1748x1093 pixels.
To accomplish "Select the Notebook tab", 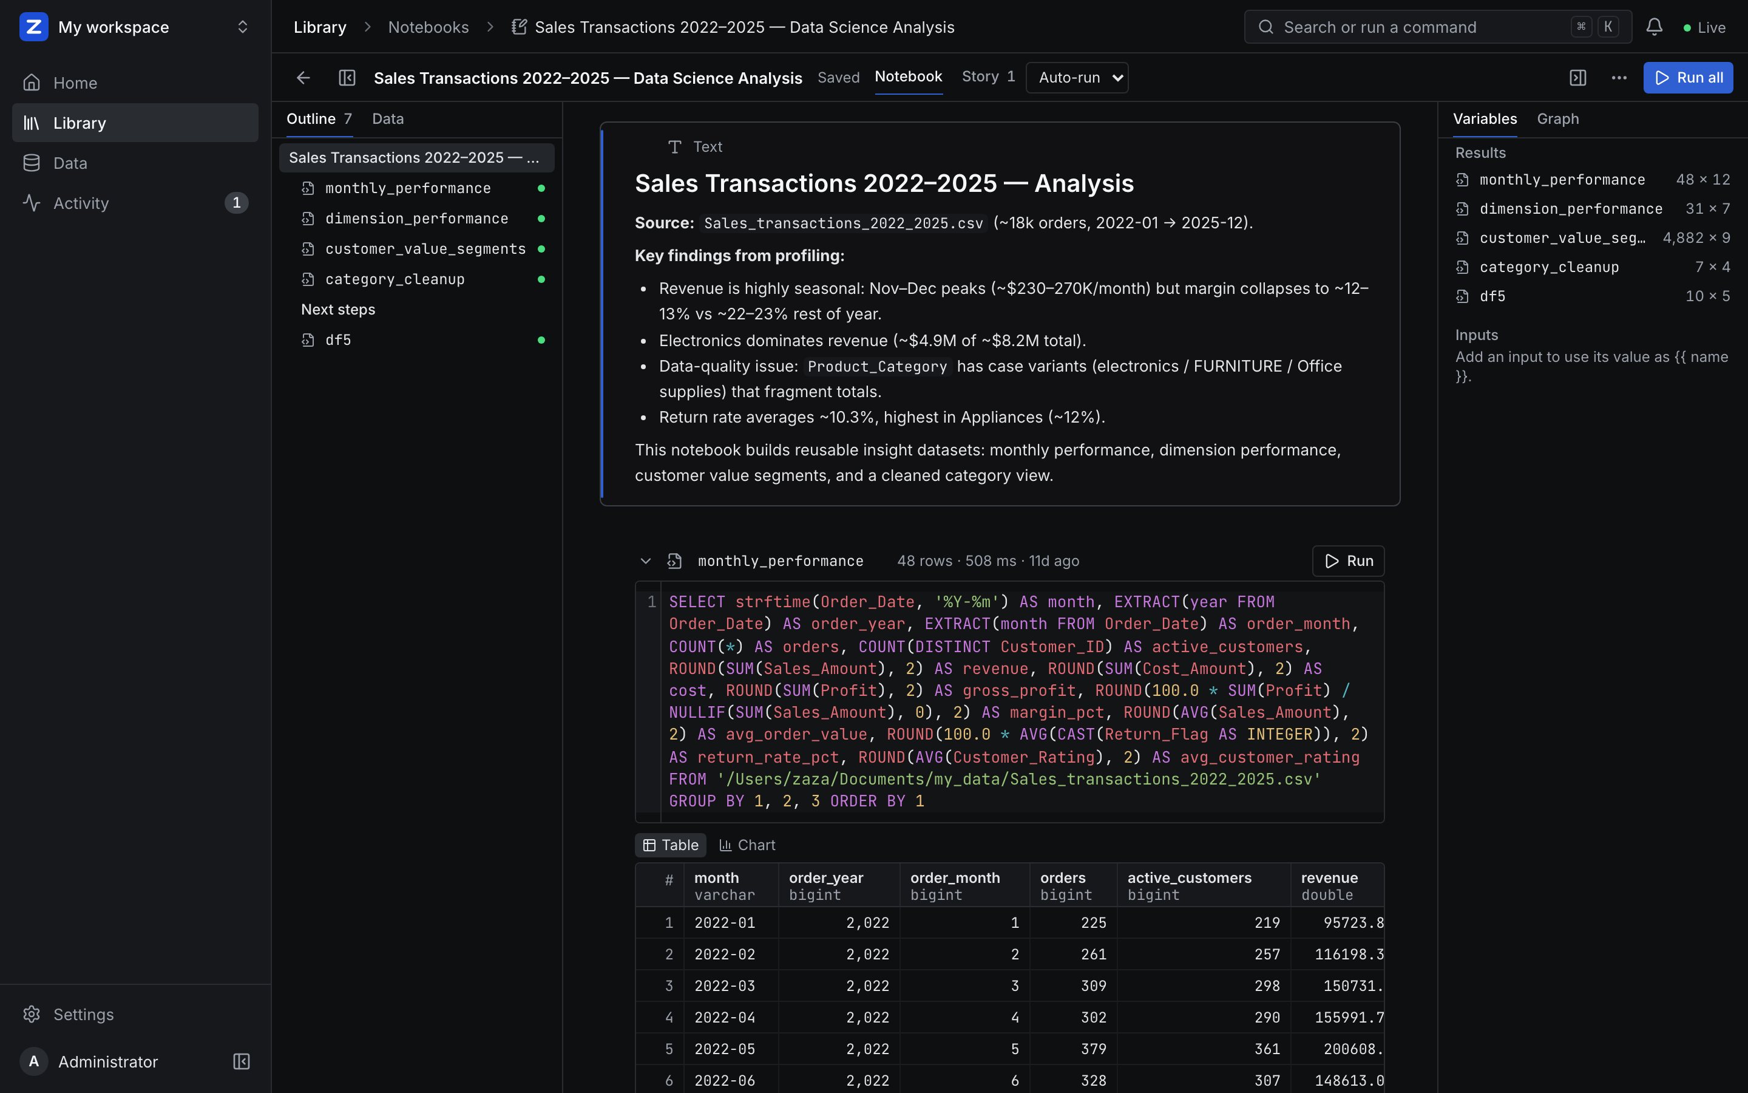I will (908, 77).
